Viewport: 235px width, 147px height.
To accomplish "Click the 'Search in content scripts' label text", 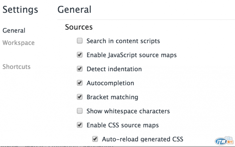I will click(123, 41).
